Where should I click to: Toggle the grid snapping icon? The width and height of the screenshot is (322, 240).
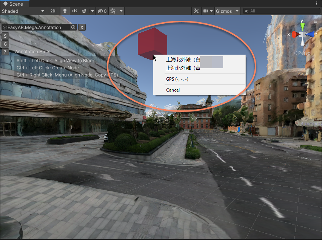[113, 11]
